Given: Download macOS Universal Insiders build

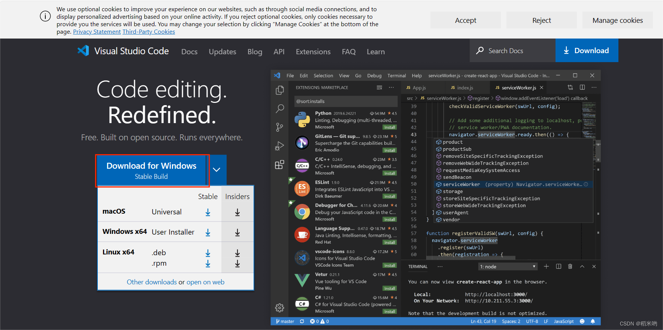Looking at the screenshot, I should (237, 213).
